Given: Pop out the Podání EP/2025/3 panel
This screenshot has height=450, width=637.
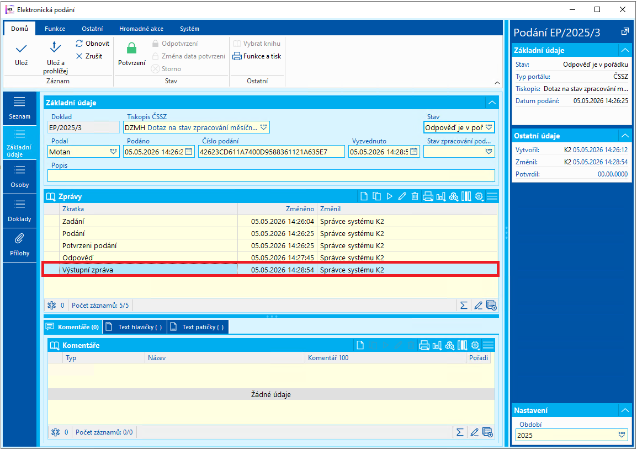Looking at the screenshot, I should click(x=625, y=32).
